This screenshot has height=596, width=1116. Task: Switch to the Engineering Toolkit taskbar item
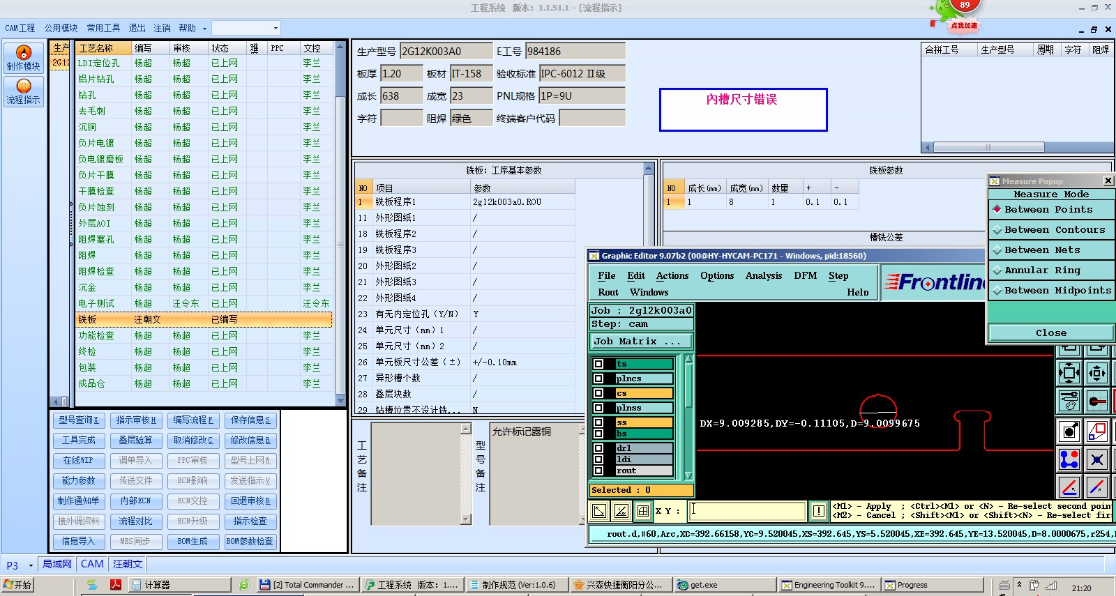[829, 585]
